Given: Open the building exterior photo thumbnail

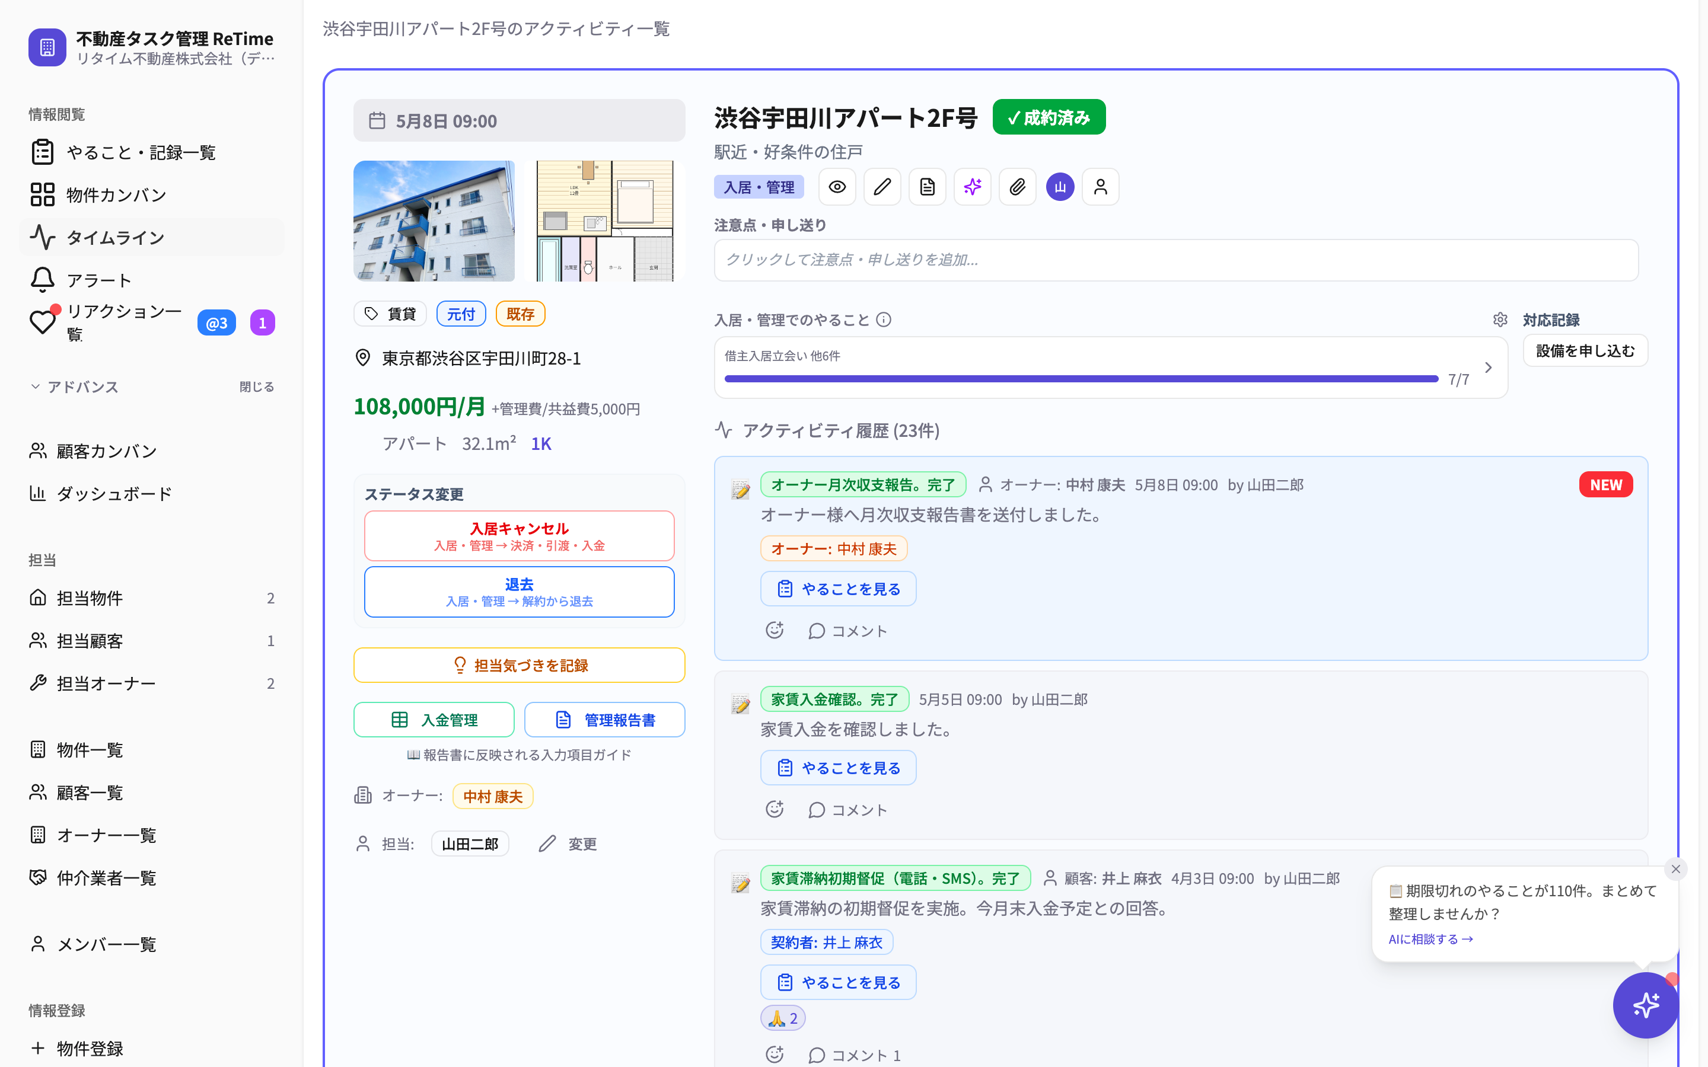Looking at the screenshot, I should 434,221.
